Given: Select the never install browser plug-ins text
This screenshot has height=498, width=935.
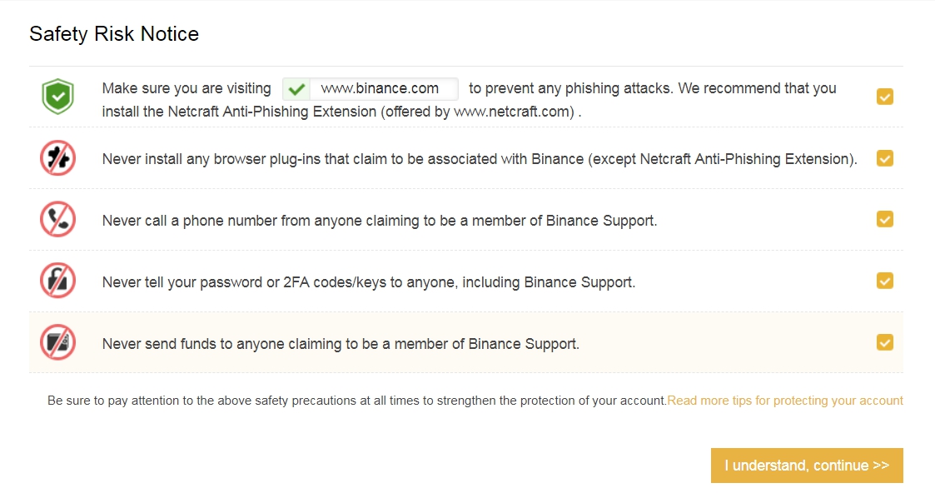Looking at the screenshot, I should click(x=479, y=159).
